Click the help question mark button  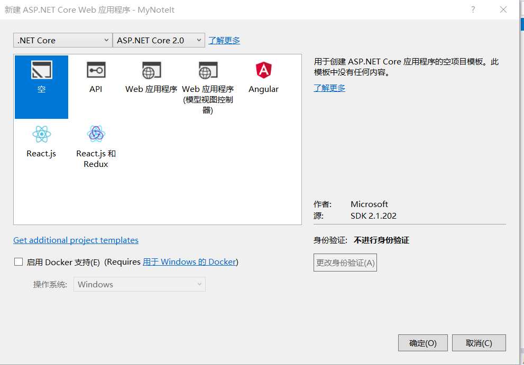[473, 10]
